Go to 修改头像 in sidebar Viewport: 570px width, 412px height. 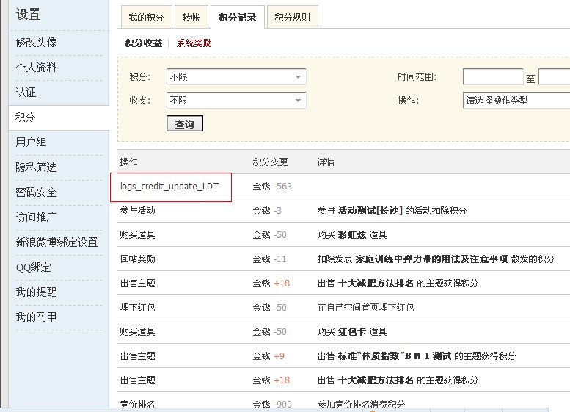tap(37, 43)
